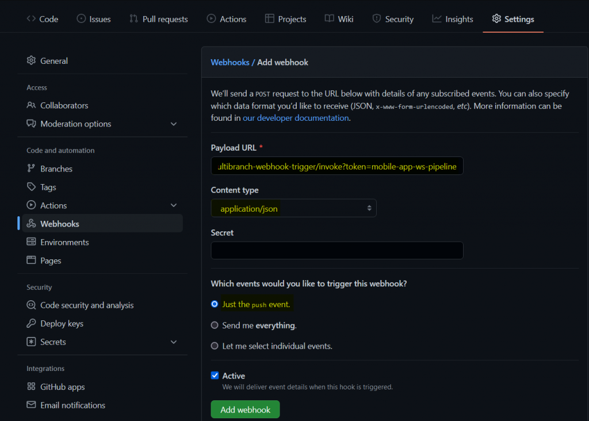Click the Wiki tab book icon
The image size is (589, 421).
(330, 18)
